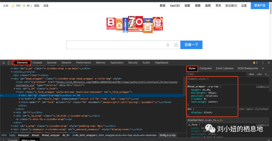Screen dimensions: 272x141
Task: Expand the div#lg s-p-top node
Action: coord(19,96)
